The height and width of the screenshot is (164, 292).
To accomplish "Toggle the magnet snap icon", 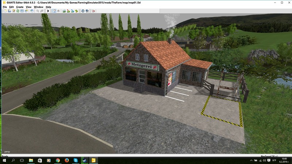I will pyautogui.click(x=58, y=11).
